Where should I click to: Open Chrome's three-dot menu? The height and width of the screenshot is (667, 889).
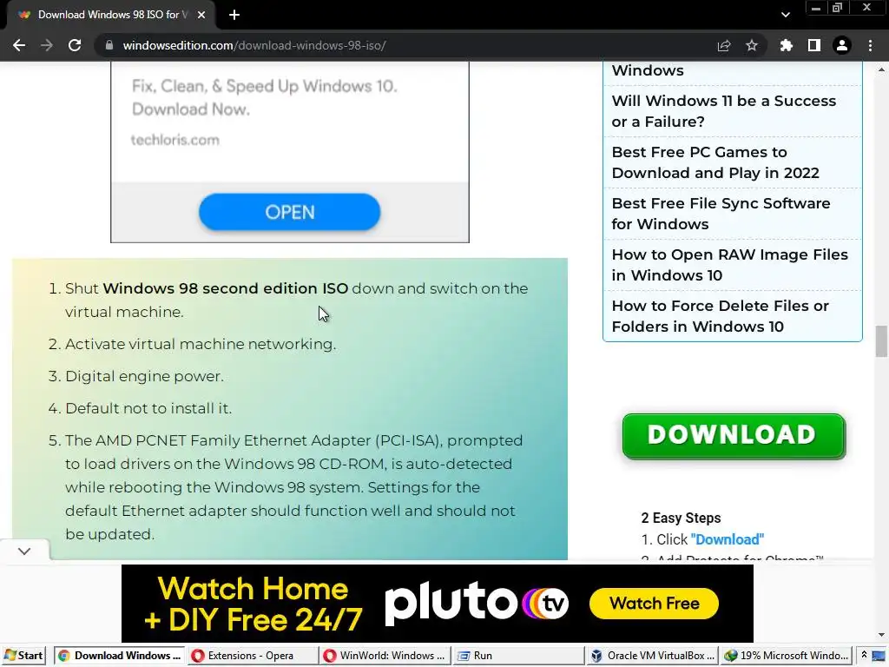point(870,45)
